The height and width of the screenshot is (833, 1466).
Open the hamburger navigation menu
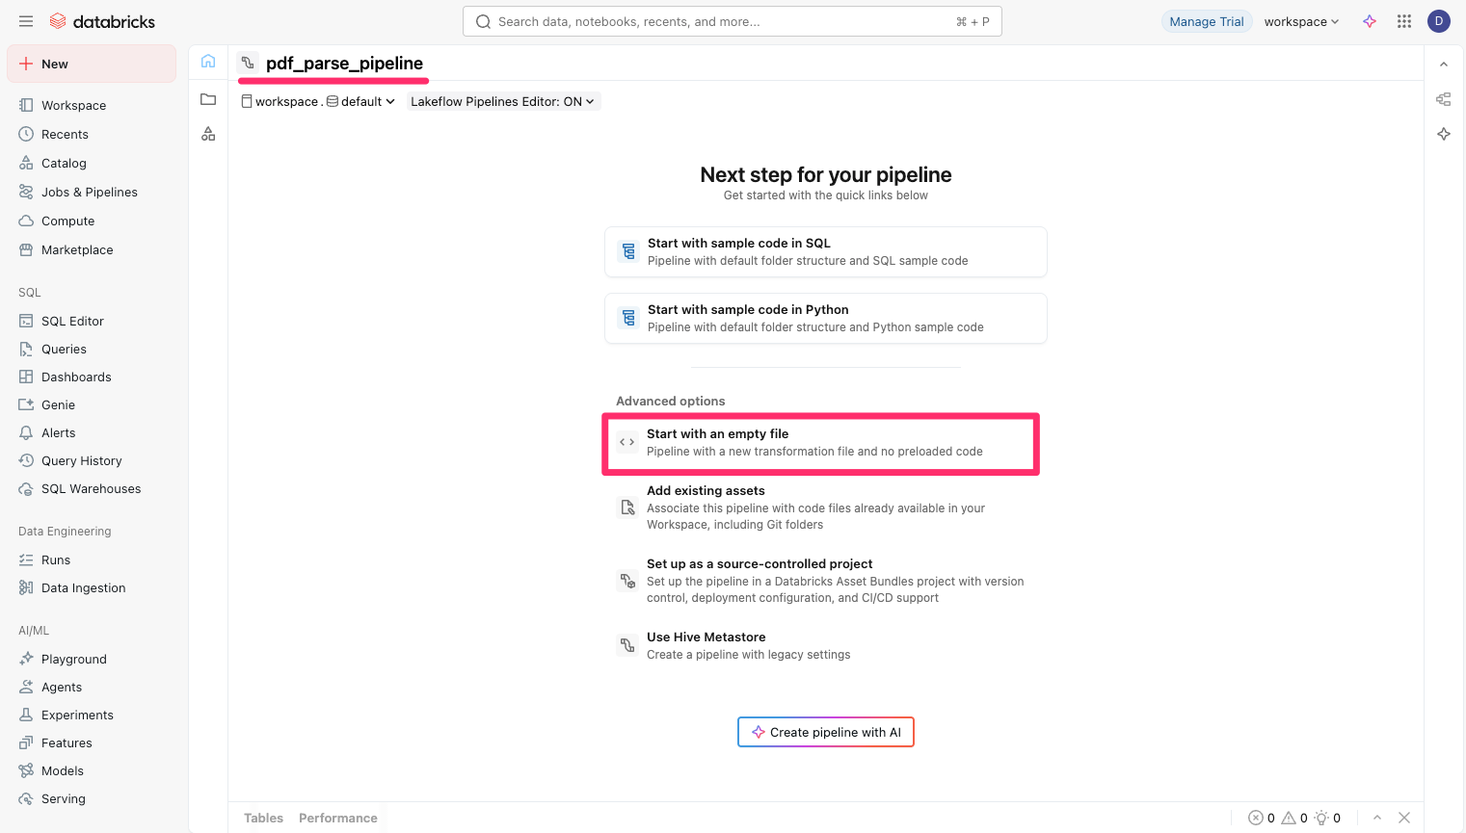tap(26, 21)
